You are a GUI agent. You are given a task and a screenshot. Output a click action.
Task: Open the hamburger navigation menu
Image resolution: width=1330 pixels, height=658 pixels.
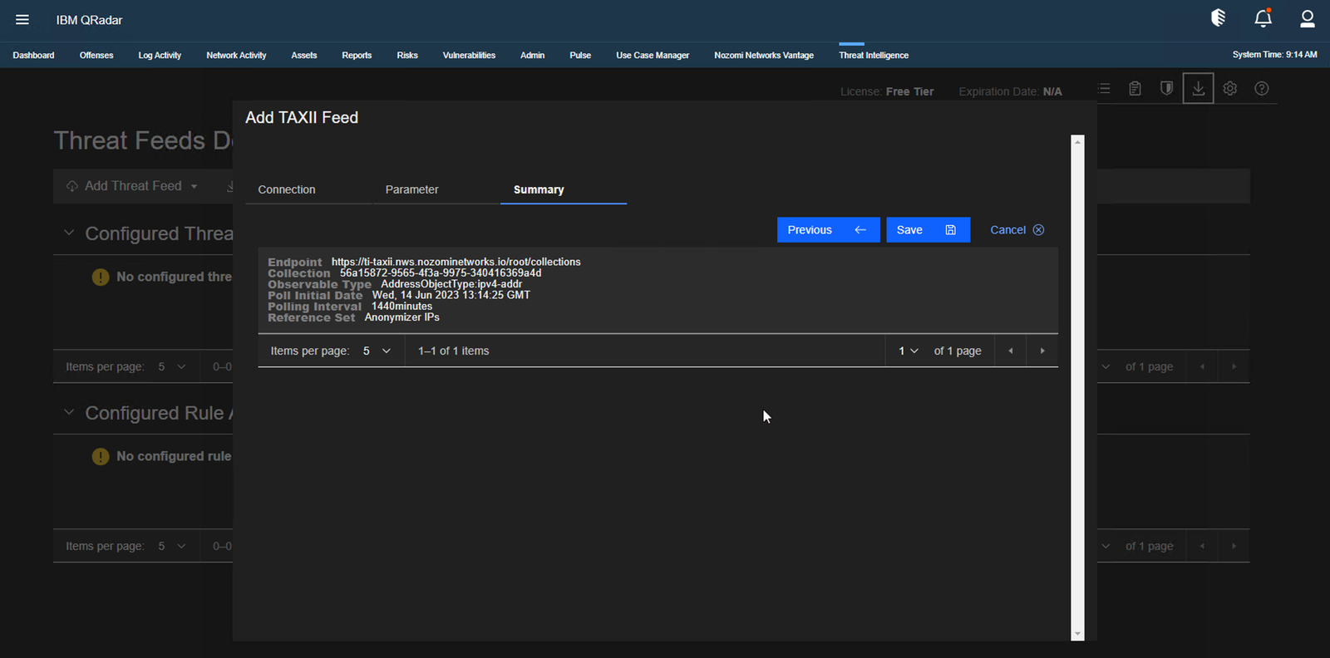coord(22,20)
